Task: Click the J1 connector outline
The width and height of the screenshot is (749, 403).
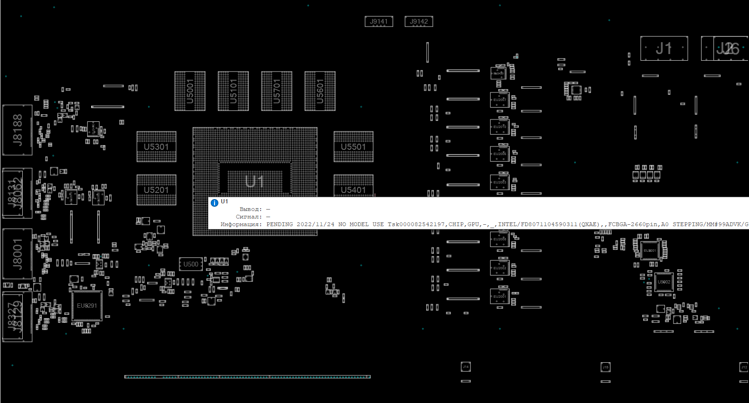Action: click(664, 48)
